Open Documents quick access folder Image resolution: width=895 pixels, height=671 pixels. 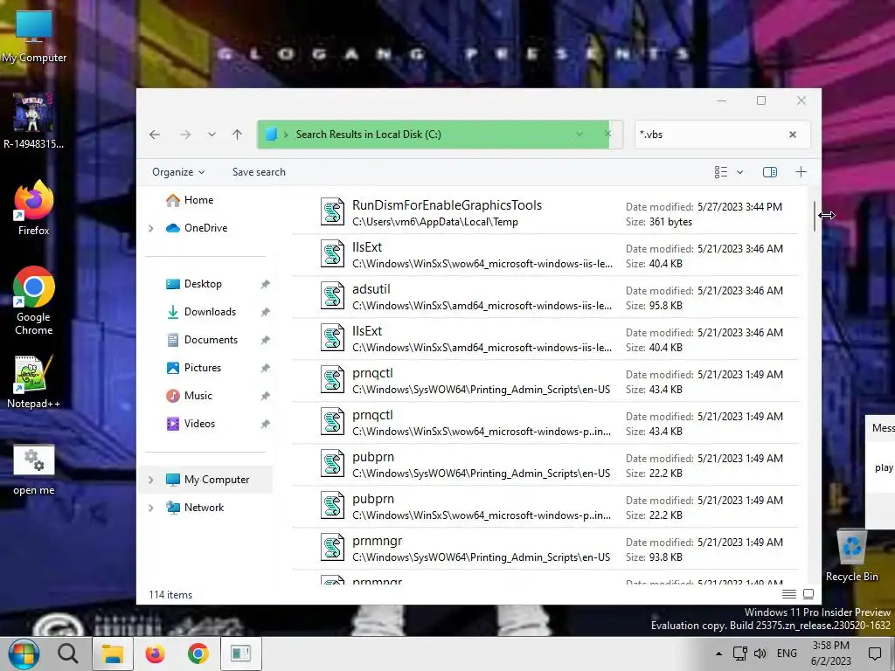tap(211, 340)
